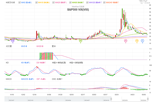Click the MA240 18.65 value label
Screen dimensions: 155x102
pos(112,3)
